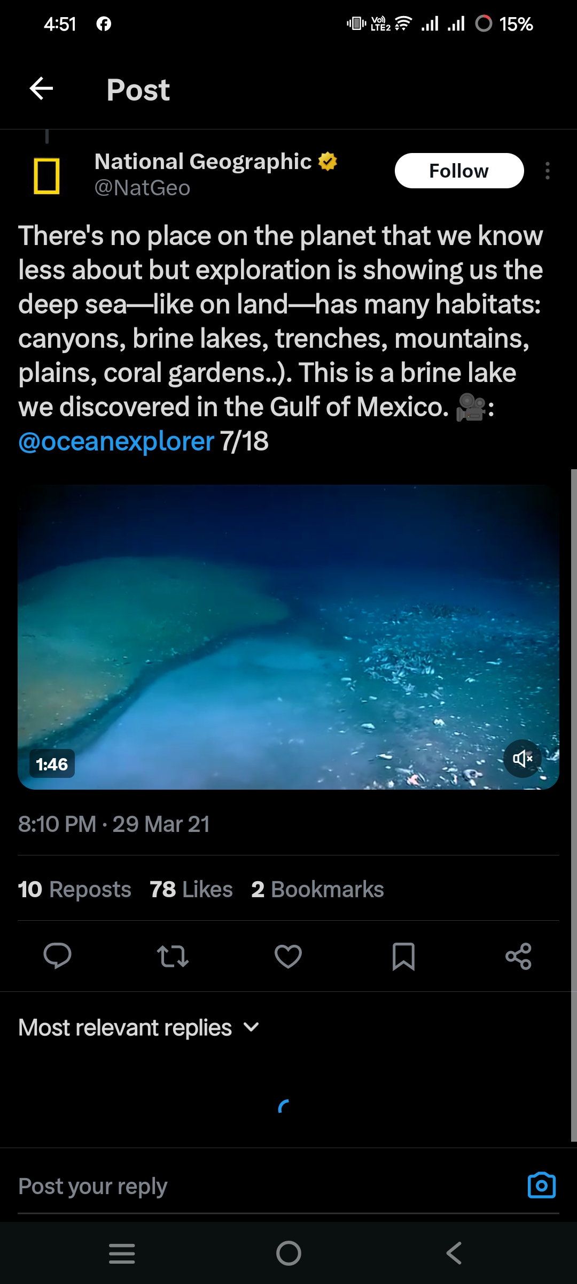Open Android recent apps button
The width and height of the screenshot is (577, 1284).
122,1253
